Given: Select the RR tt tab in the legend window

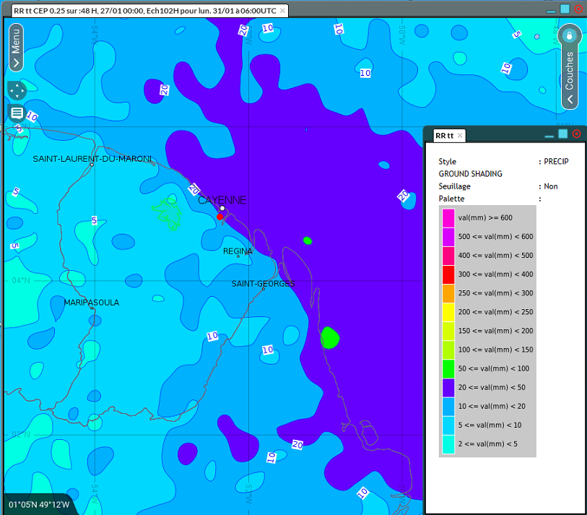Looking at the screenshot, I should 443,135.
